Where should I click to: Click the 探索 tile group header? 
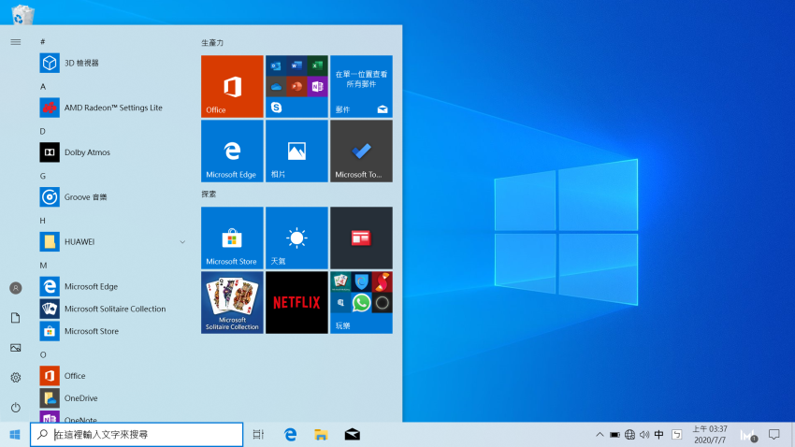(x=209, y=194)
